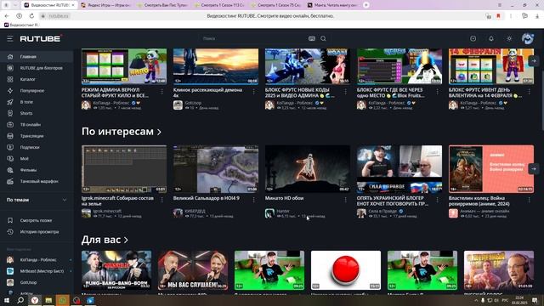The image size is (544, 306).
Task: Expand the По темам section
Action: [x=37, y=200]
